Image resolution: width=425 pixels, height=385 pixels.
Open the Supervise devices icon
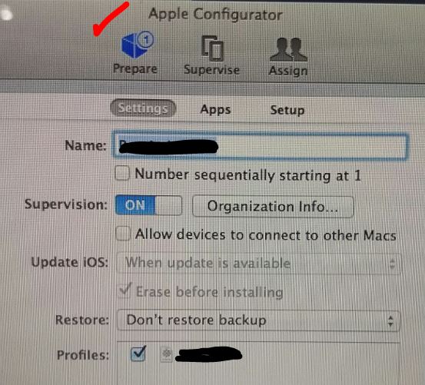[212, 48]
